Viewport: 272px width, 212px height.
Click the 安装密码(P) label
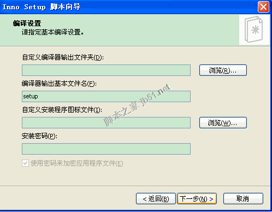[39, 136]
